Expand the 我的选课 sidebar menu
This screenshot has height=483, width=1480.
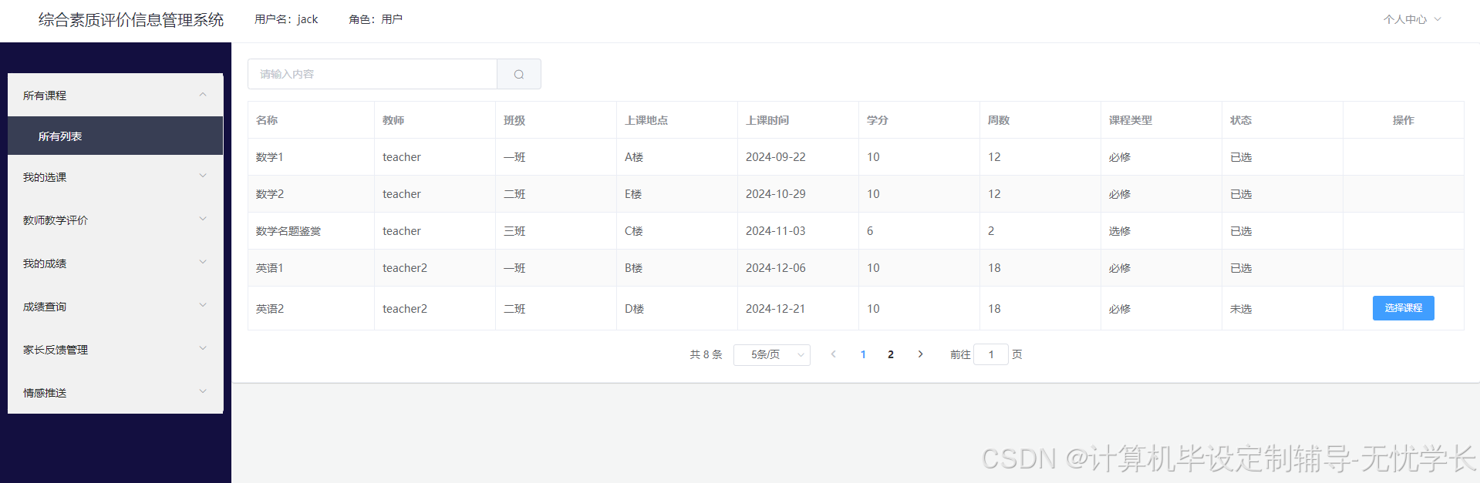pos(116,176)
